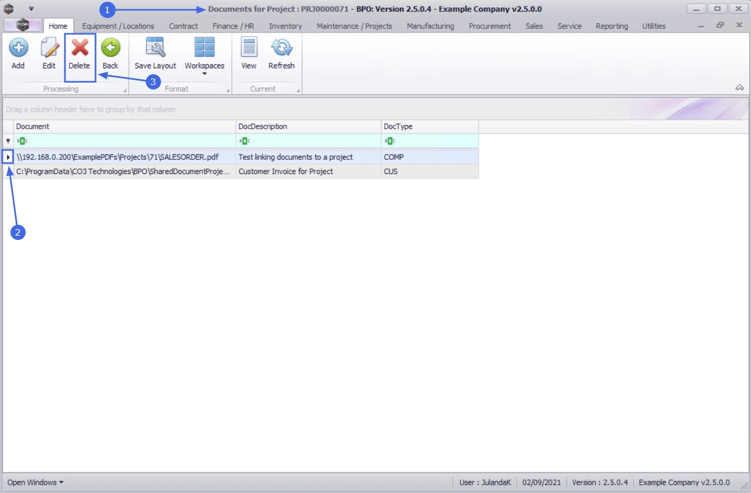Click the Save Layout icon

click(x=155, y=48)
